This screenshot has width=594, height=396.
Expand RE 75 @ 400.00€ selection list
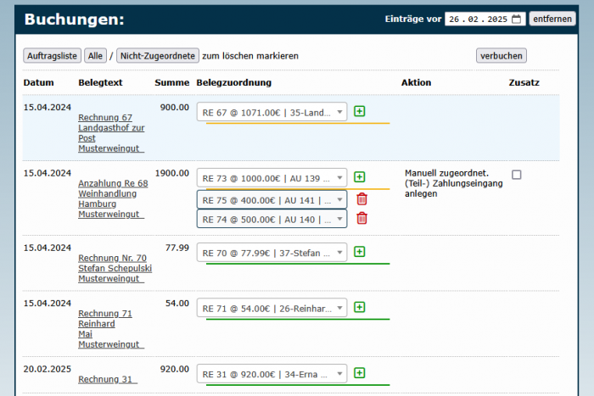click(x=272, y=199)
